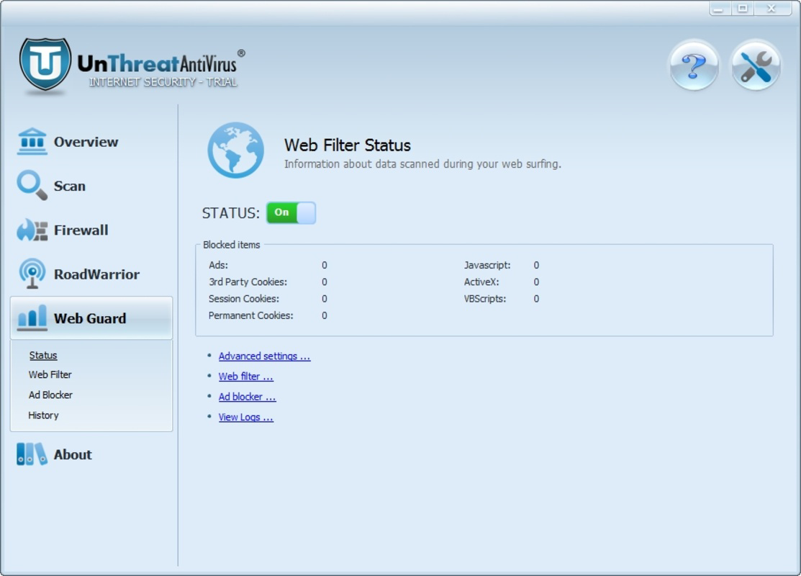Viewport: 801px width, 576px height.
Task: Click the Permanent Cookies label
Action: (x=251, y=315)
